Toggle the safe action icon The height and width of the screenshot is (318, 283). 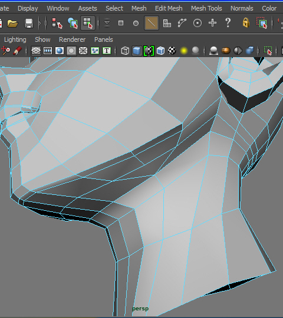tap(95, 51)
